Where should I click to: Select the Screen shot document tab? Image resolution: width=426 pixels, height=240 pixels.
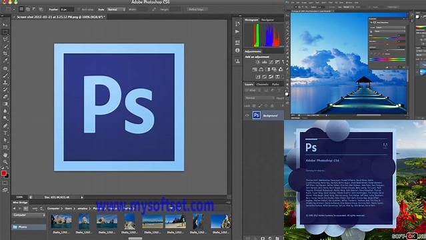pos(60,17)
